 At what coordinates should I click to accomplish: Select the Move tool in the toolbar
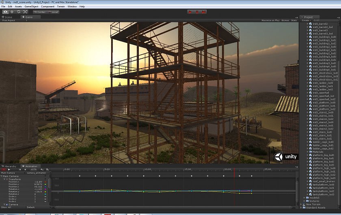(12, 12)
